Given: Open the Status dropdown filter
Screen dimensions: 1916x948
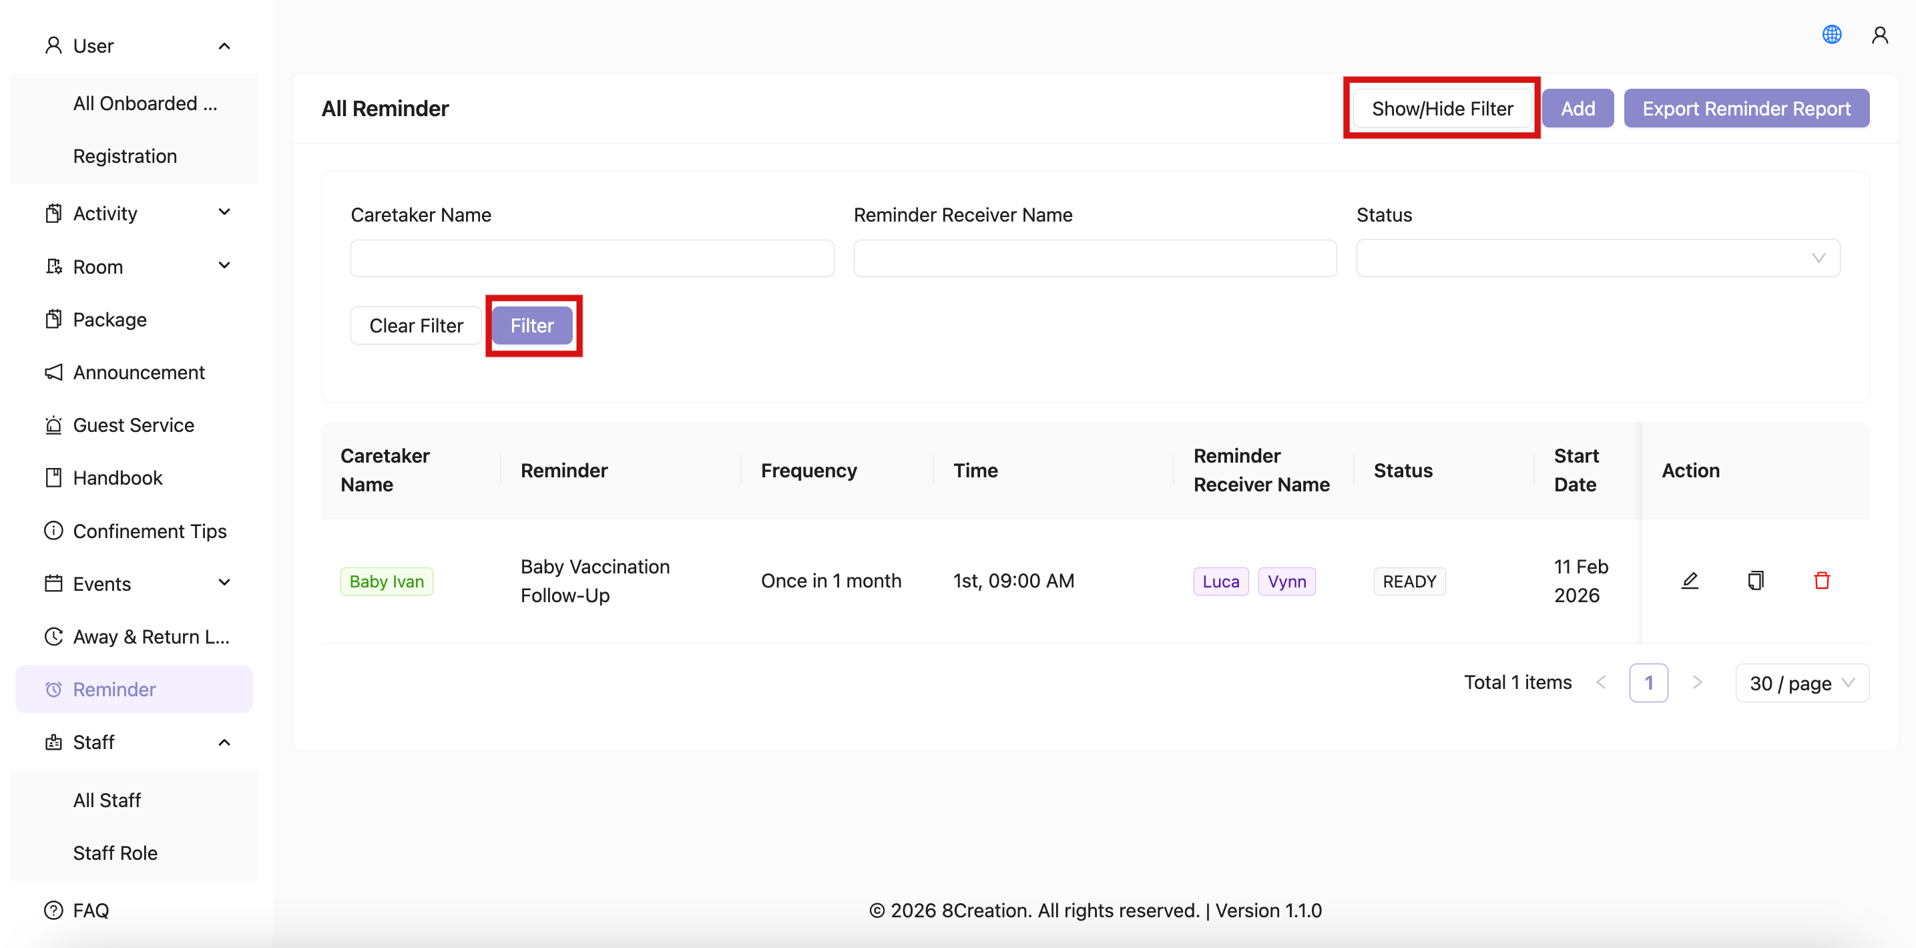Looking at the screenshot, I should (1597, 259).
